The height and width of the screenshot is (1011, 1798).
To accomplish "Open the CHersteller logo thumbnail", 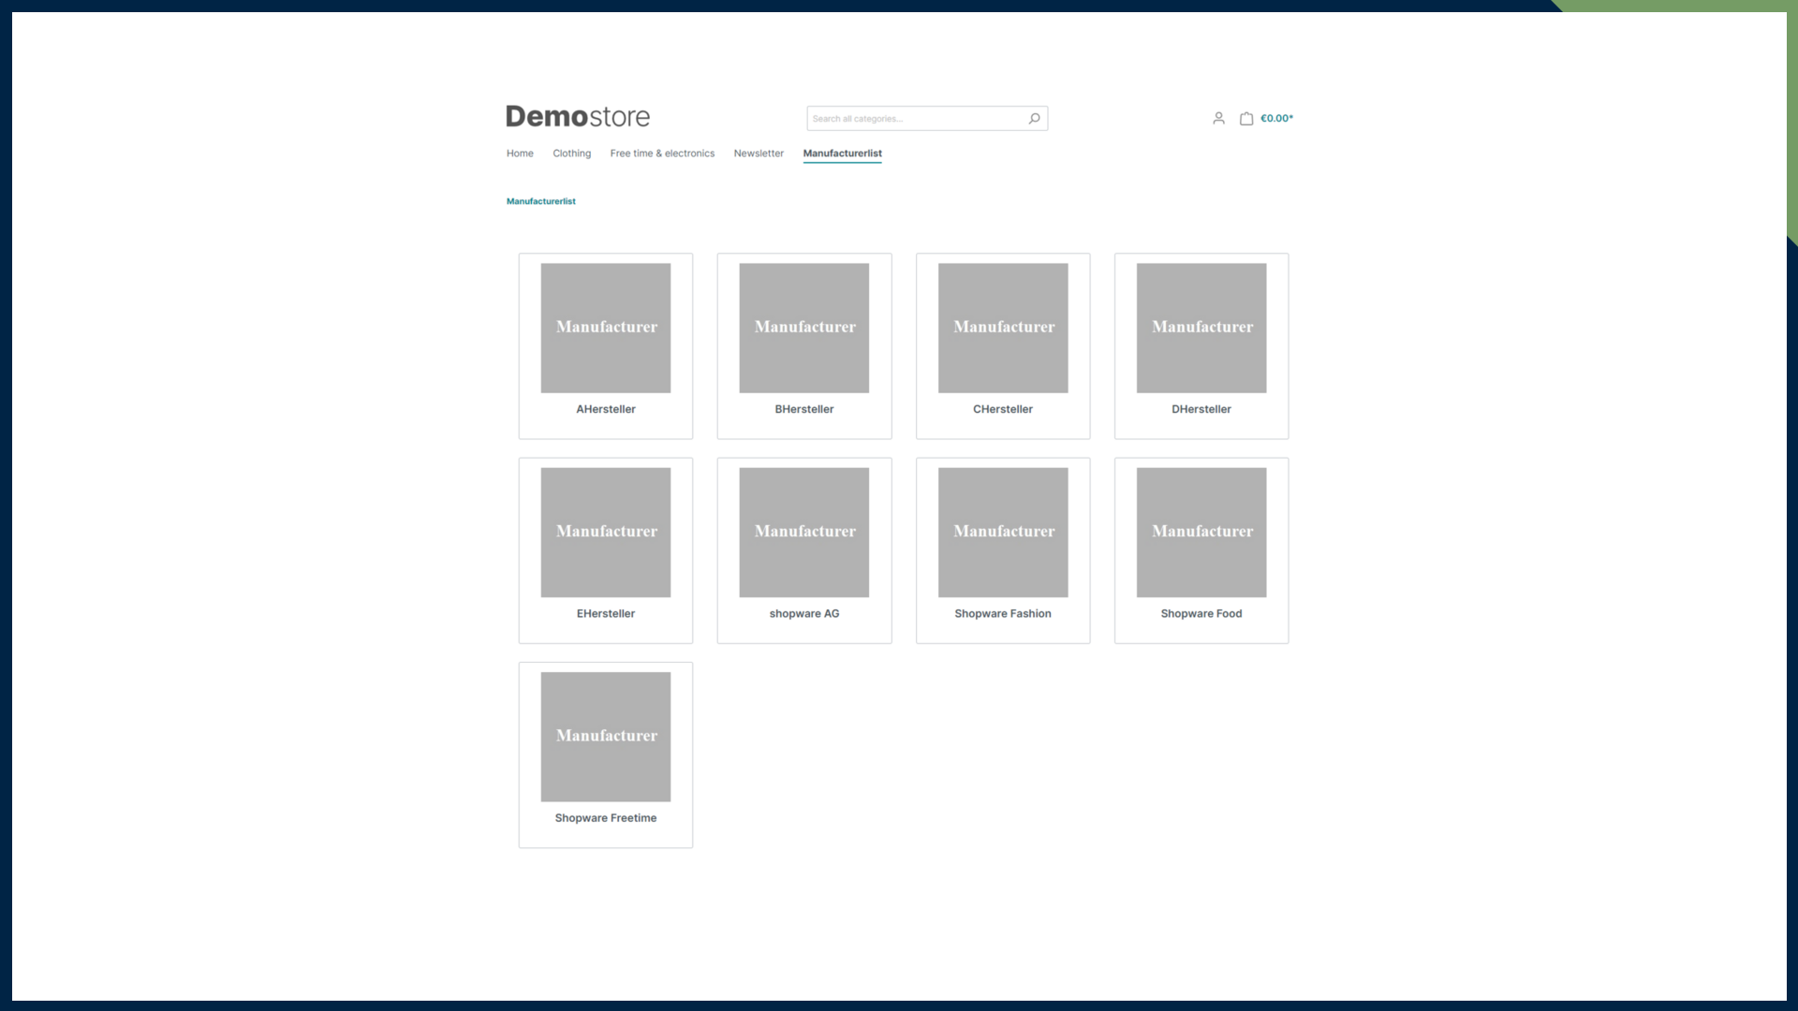I will coord(1003,328).
